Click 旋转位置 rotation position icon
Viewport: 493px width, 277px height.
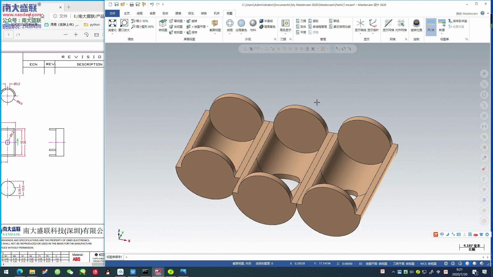tap(416, 23)
